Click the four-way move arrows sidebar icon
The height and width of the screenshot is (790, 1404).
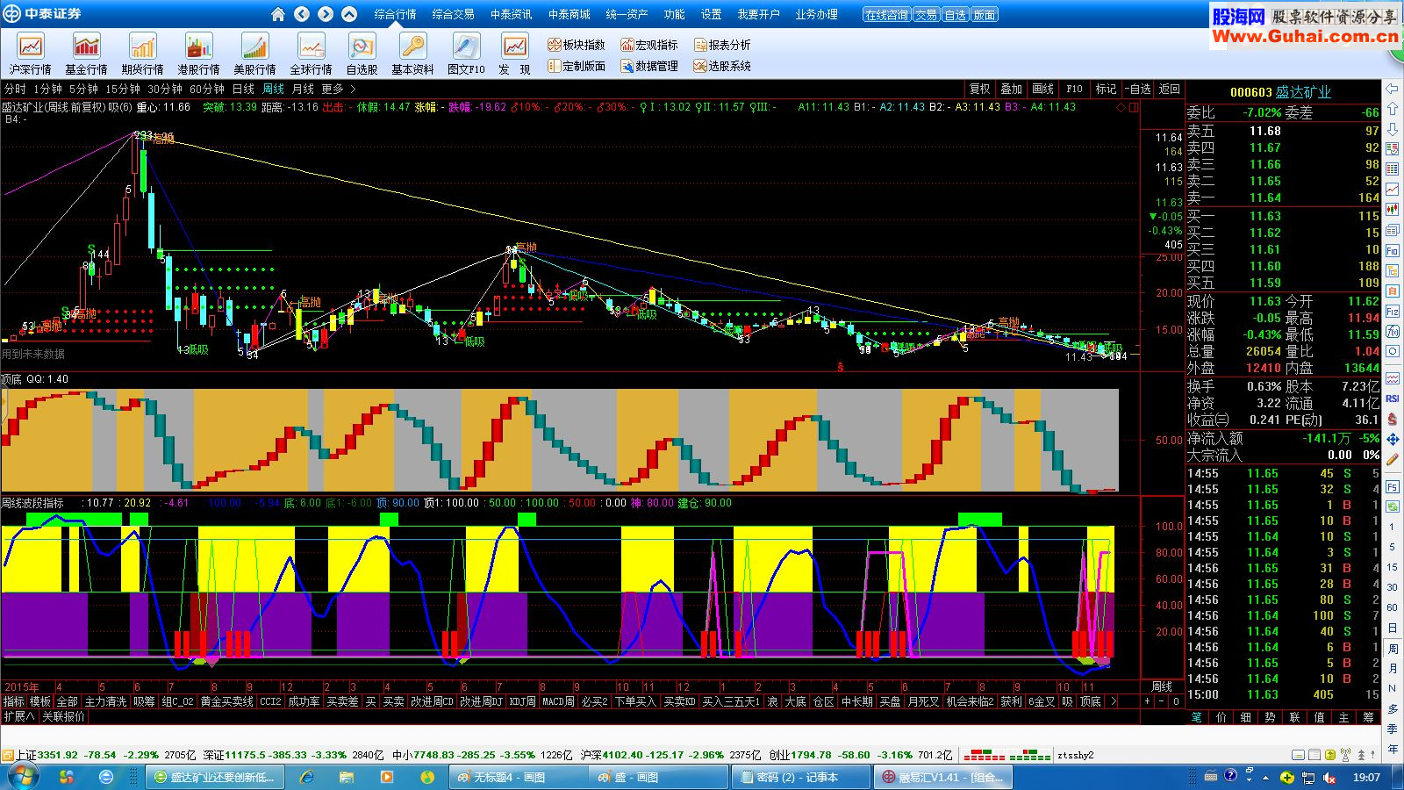pos(1393,439)
